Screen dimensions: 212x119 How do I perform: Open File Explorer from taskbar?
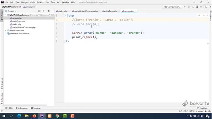[x=27, y=116]
